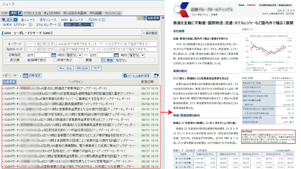Open the start date calendar picker icon
Viewport: 301px width, 169px height.
[54, 55]
